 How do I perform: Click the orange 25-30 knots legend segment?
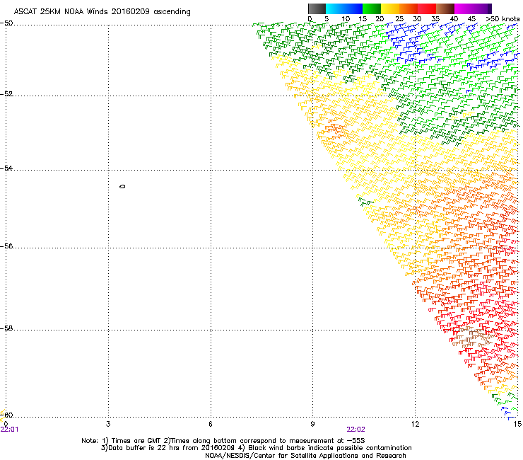(x=409, y=8)
